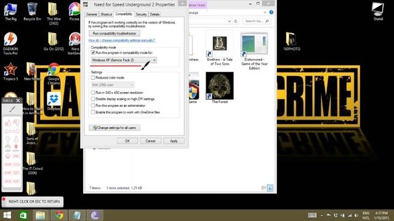
Task: Switch Explorer to details view
Action: point(263,188)
